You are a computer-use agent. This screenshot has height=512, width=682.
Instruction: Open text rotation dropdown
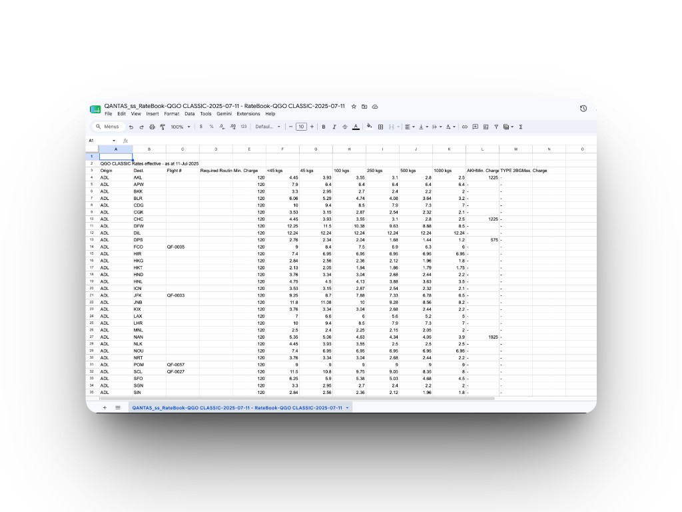[450, 127]
